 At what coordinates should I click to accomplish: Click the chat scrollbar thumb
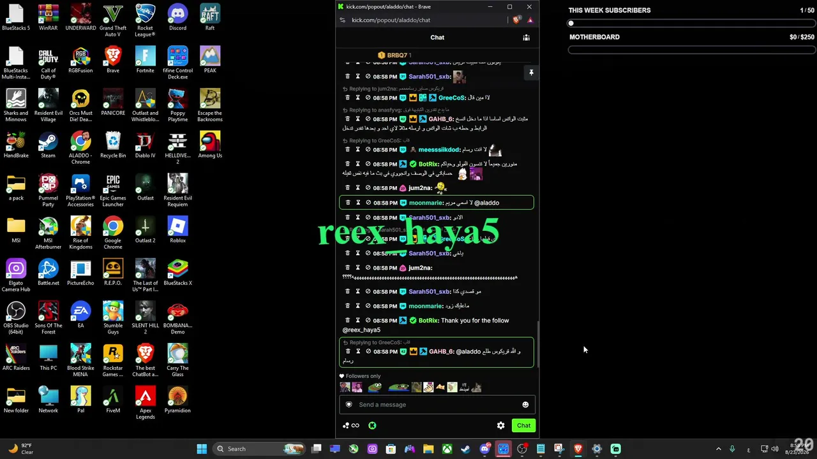(x=537, y=344)
